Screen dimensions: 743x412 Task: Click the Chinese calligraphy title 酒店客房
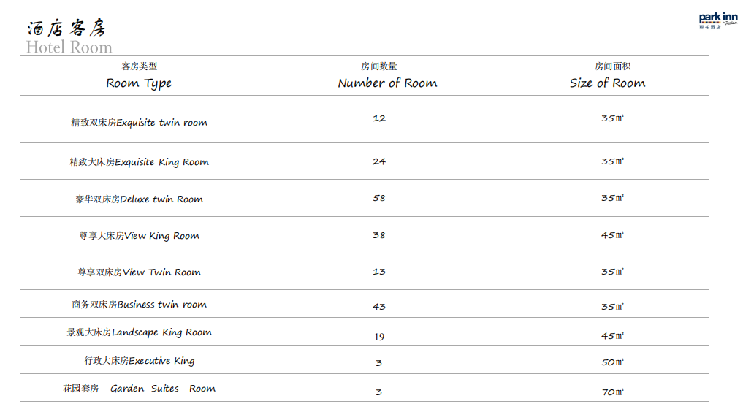coord(66,28)
